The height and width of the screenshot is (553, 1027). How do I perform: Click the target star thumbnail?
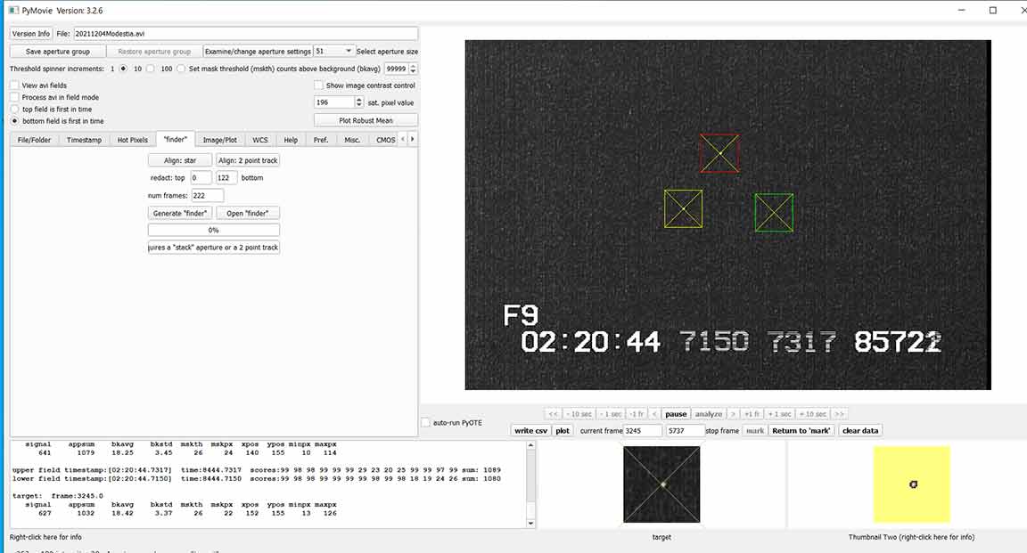[661, 484]
